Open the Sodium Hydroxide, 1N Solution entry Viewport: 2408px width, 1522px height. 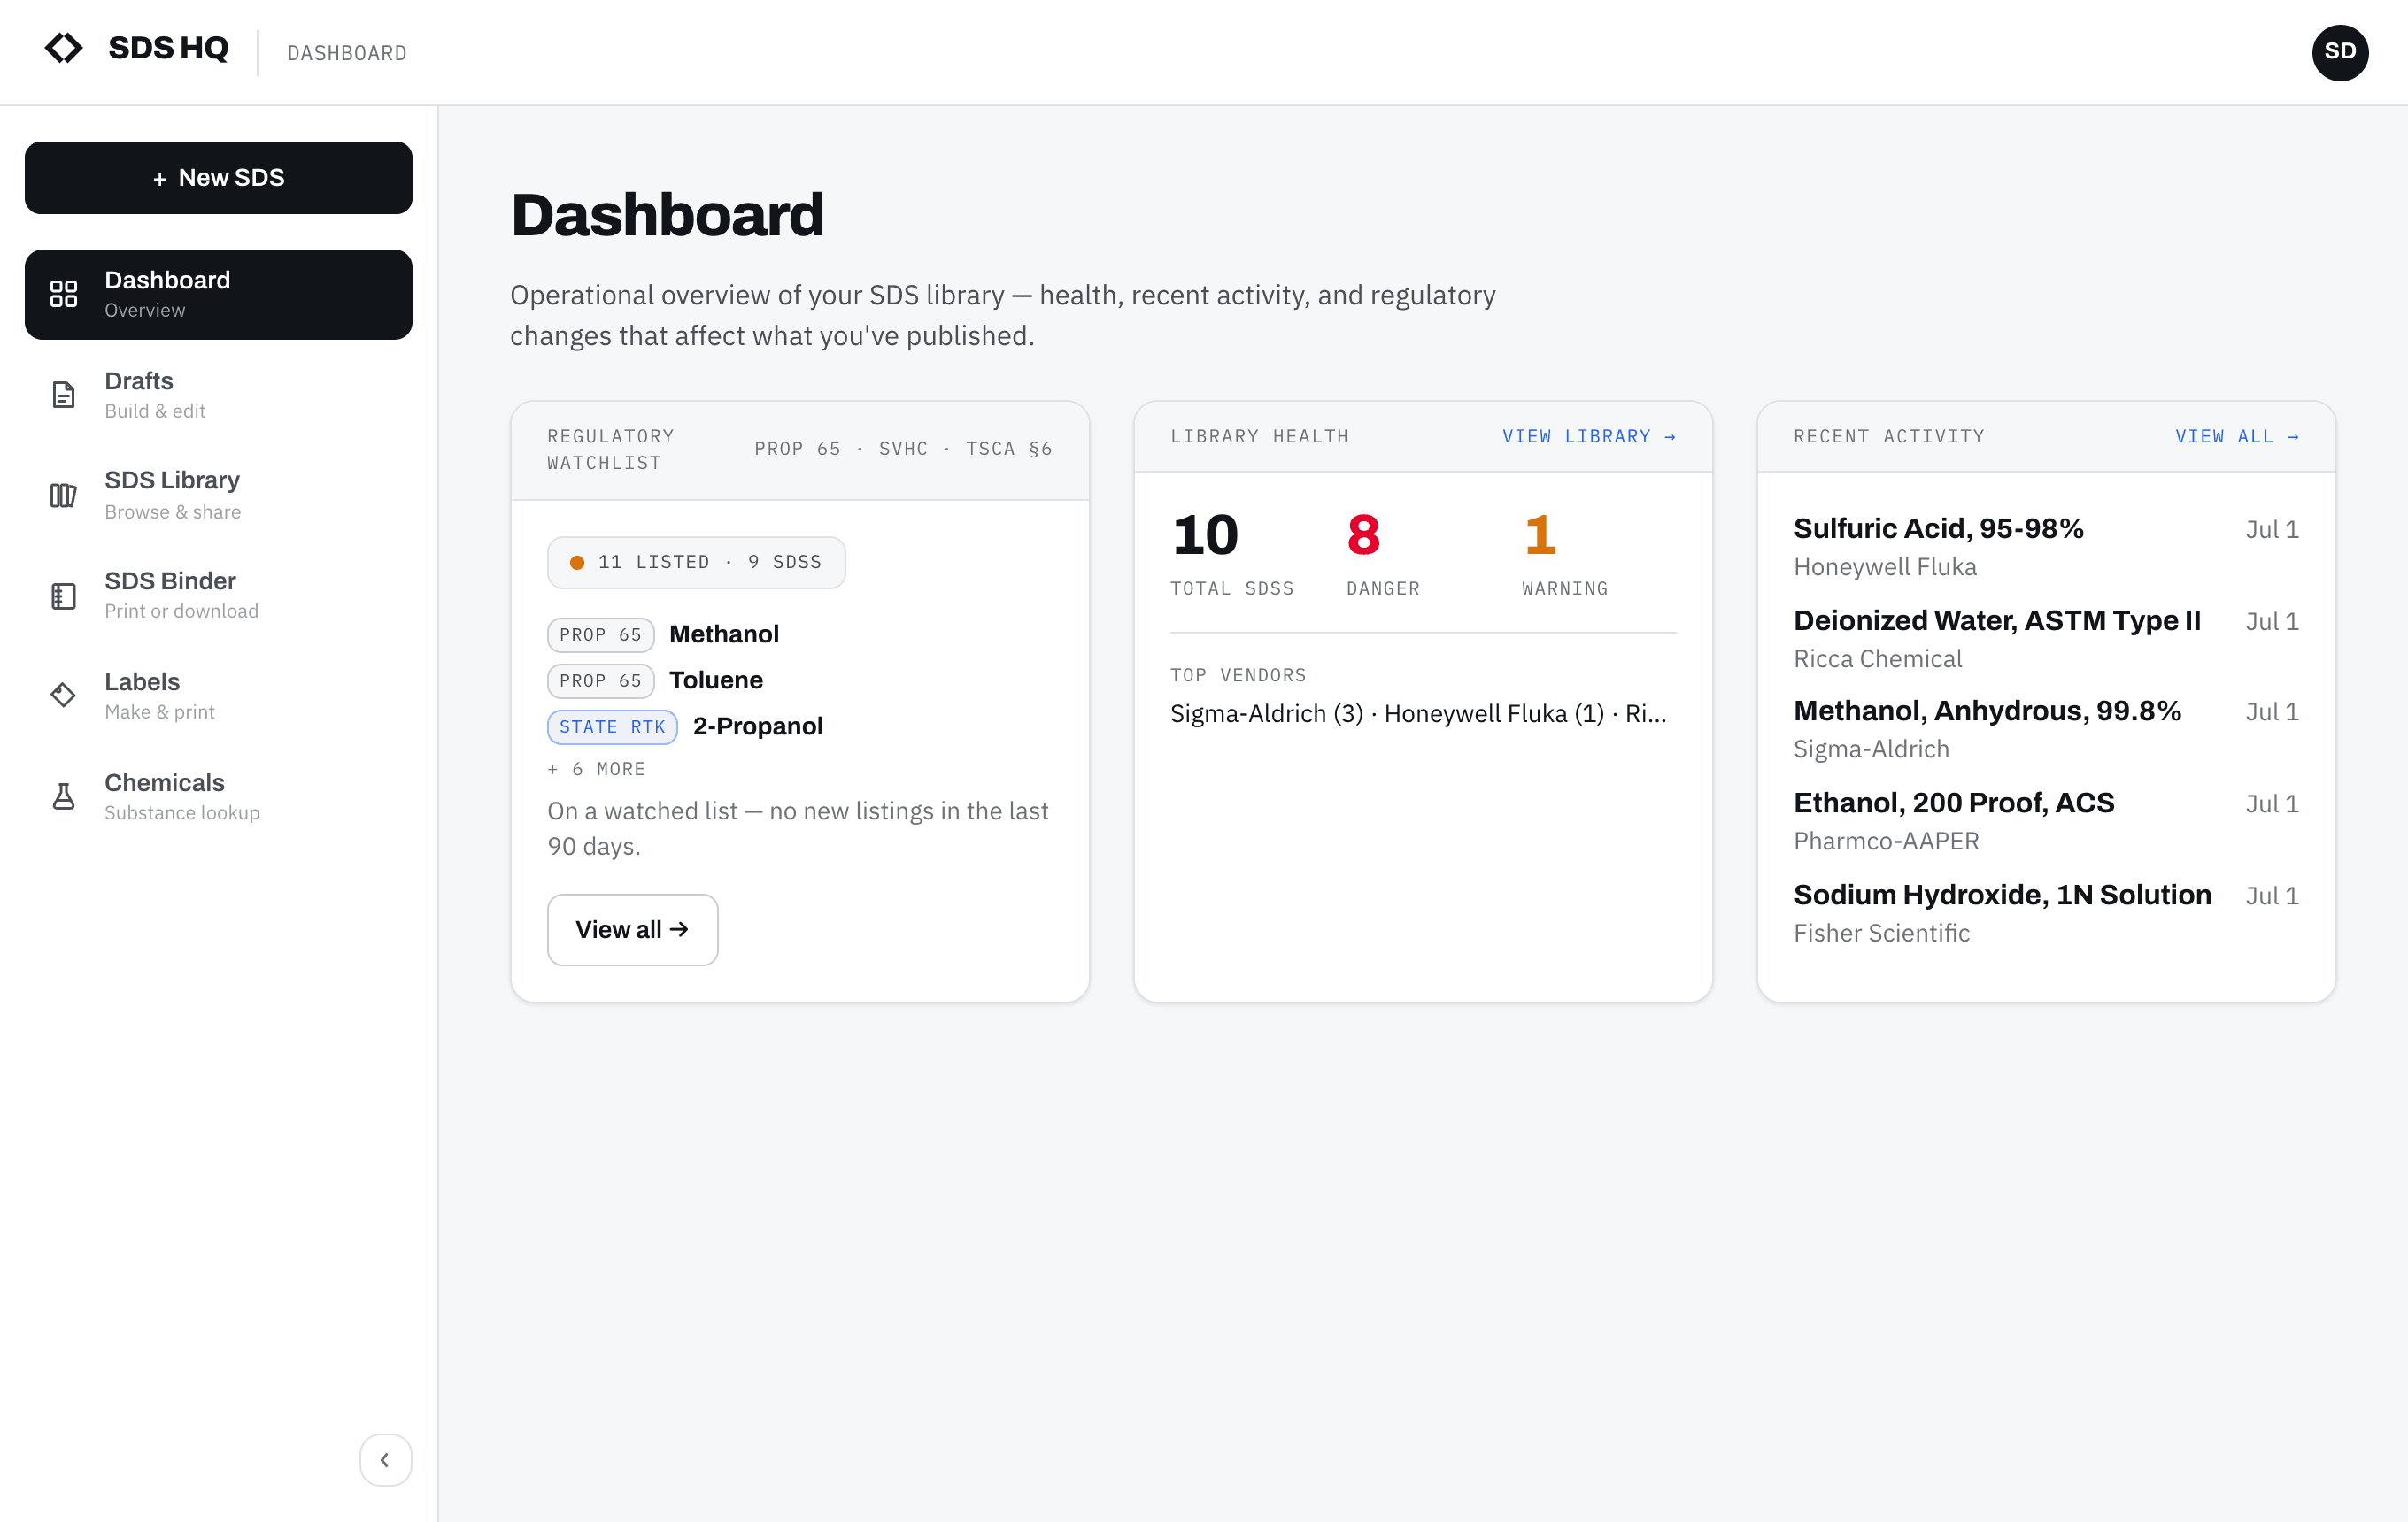(2046, 912)
